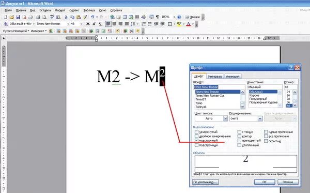
Task: Align text left icon
Action: (x=108, y=24)
